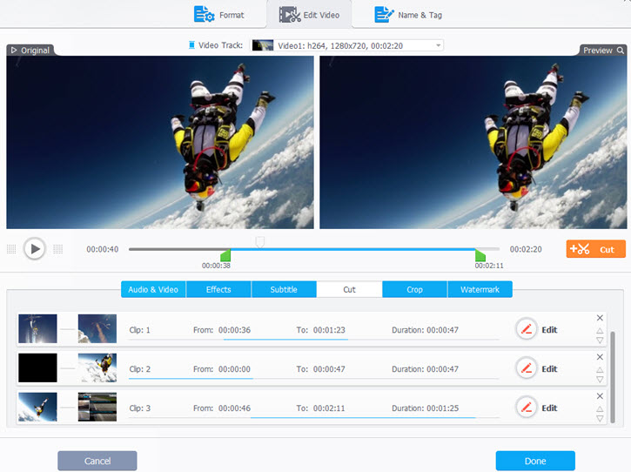Screen dimensions: 631x472
Task: Click total duration 00:02:20 beside the slider
Action: pos(526,249)
